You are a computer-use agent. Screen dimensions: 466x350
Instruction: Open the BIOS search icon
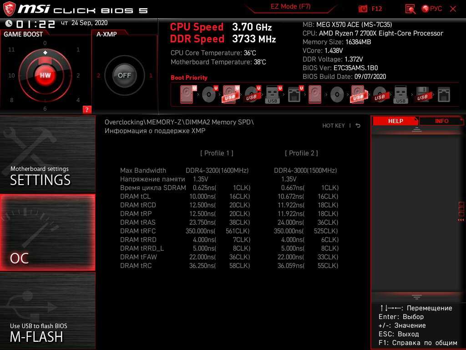pos(410,9)
